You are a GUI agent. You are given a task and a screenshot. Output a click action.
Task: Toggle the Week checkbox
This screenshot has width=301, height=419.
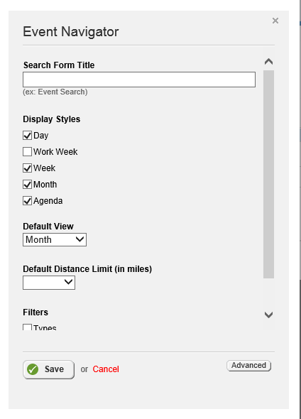27,168
